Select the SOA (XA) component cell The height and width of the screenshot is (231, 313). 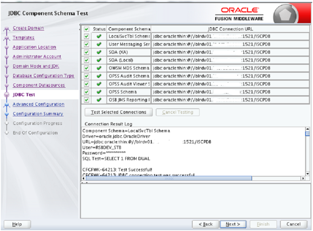tap(129, 52)
